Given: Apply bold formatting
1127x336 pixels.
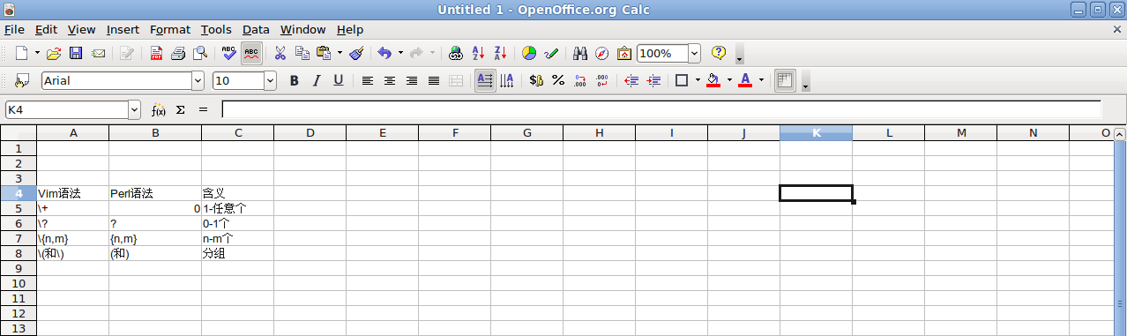Looking at the screenshot, I should pos(295,81).
